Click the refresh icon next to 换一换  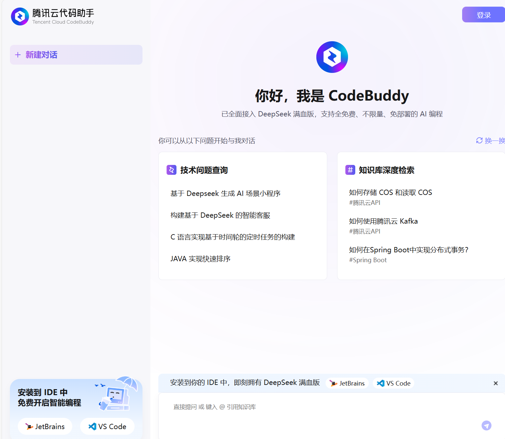pyautogui.click(x=479, y=141)
